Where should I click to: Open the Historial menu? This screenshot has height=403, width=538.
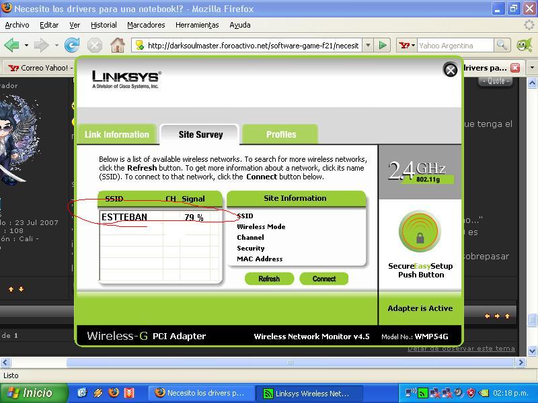pos(104,25)
